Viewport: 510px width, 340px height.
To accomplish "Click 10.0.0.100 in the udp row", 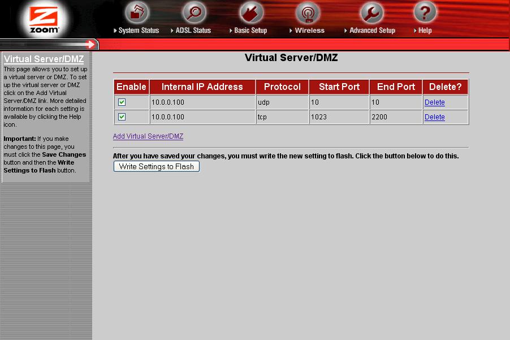I will (x=168, y=102).
